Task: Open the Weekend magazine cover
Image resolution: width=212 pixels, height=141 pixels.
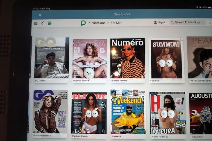Action: coord(128,112)
